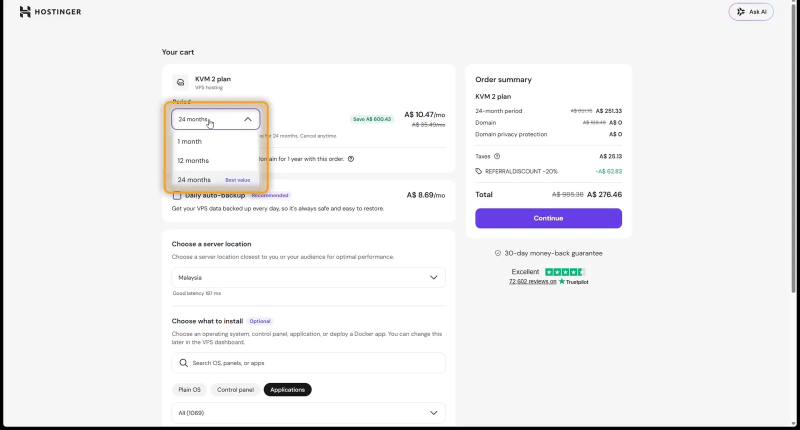Viewport: 800px width, 430px height.
Task: Open the Malaysia server location dropdown
Action: [308, 277]
